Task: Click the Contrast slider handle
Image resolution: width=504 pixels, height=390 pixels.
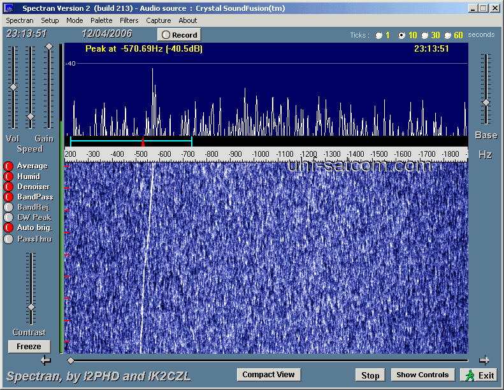Action: (31, 307)
